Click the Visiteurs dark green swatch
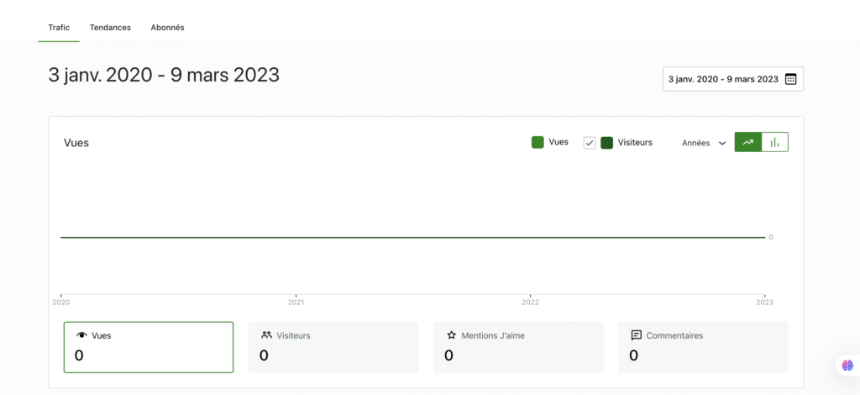Screen dimensions: 860x395 (606, 143)
